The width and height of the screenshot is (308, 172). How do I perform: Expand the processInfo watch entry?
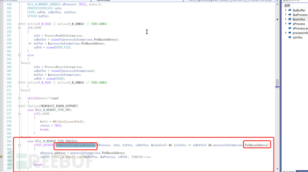click(x=286, y=33)
